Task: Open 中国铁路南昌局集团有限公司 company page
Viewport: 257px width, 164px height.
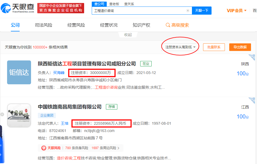Action: [70, 107]
